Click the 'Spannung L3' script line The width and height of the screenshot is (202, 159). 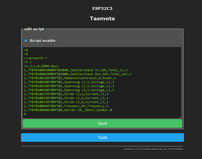(x=69, y=90)
